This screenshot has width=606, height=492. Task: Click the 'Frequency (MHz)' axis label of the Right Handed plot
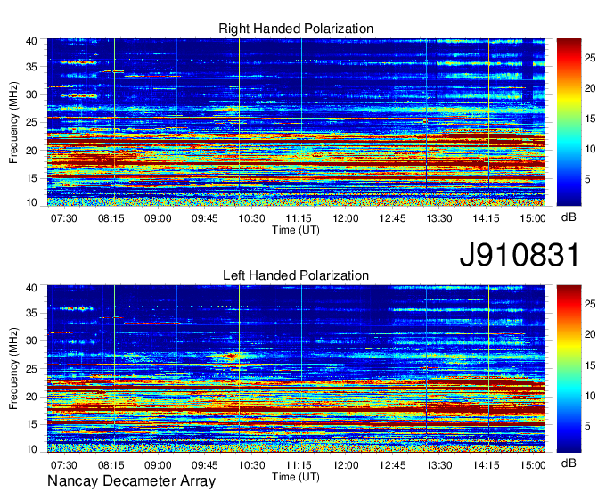[13, 122]
